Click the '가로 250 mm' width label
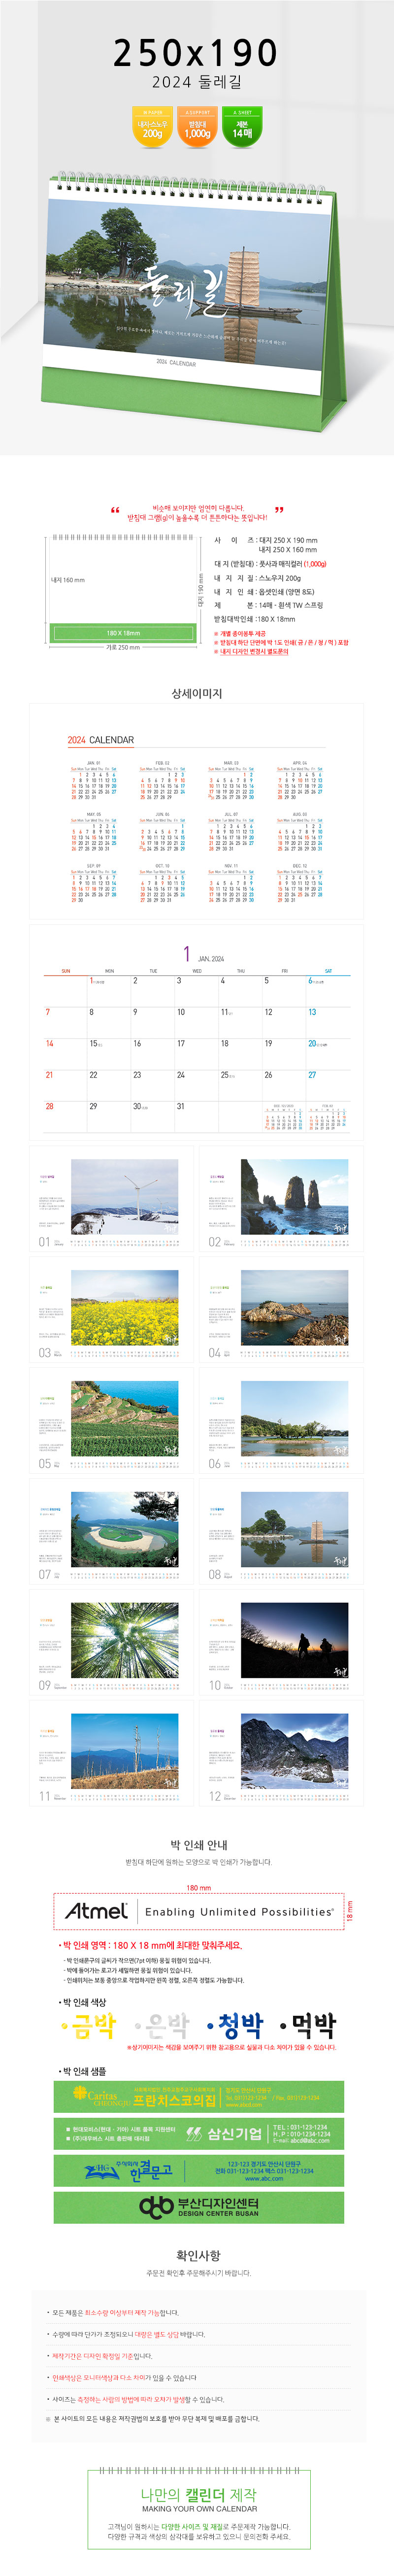 123,648
